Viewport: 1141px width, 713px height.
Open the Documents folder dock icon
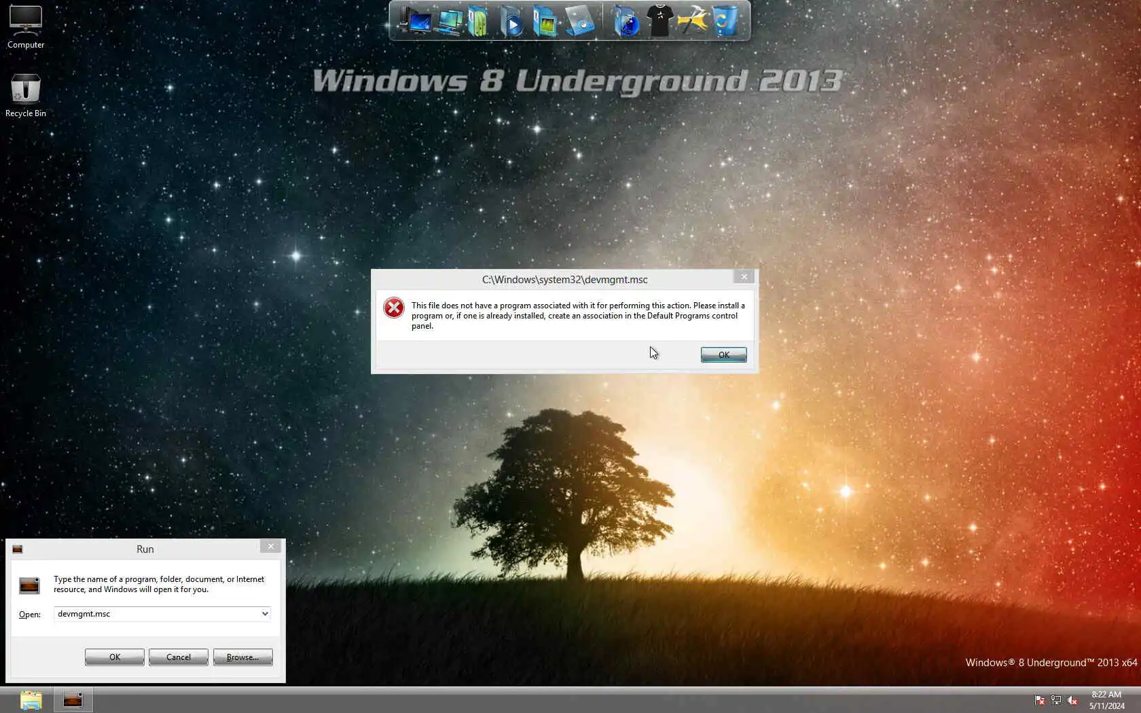pyautogui.click(x=479, y=21)
